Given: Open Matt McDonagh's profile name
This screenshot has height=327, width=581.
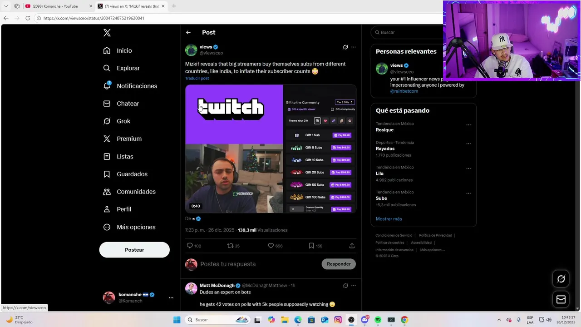Looking at the screenshot, I should pos(217,285).
